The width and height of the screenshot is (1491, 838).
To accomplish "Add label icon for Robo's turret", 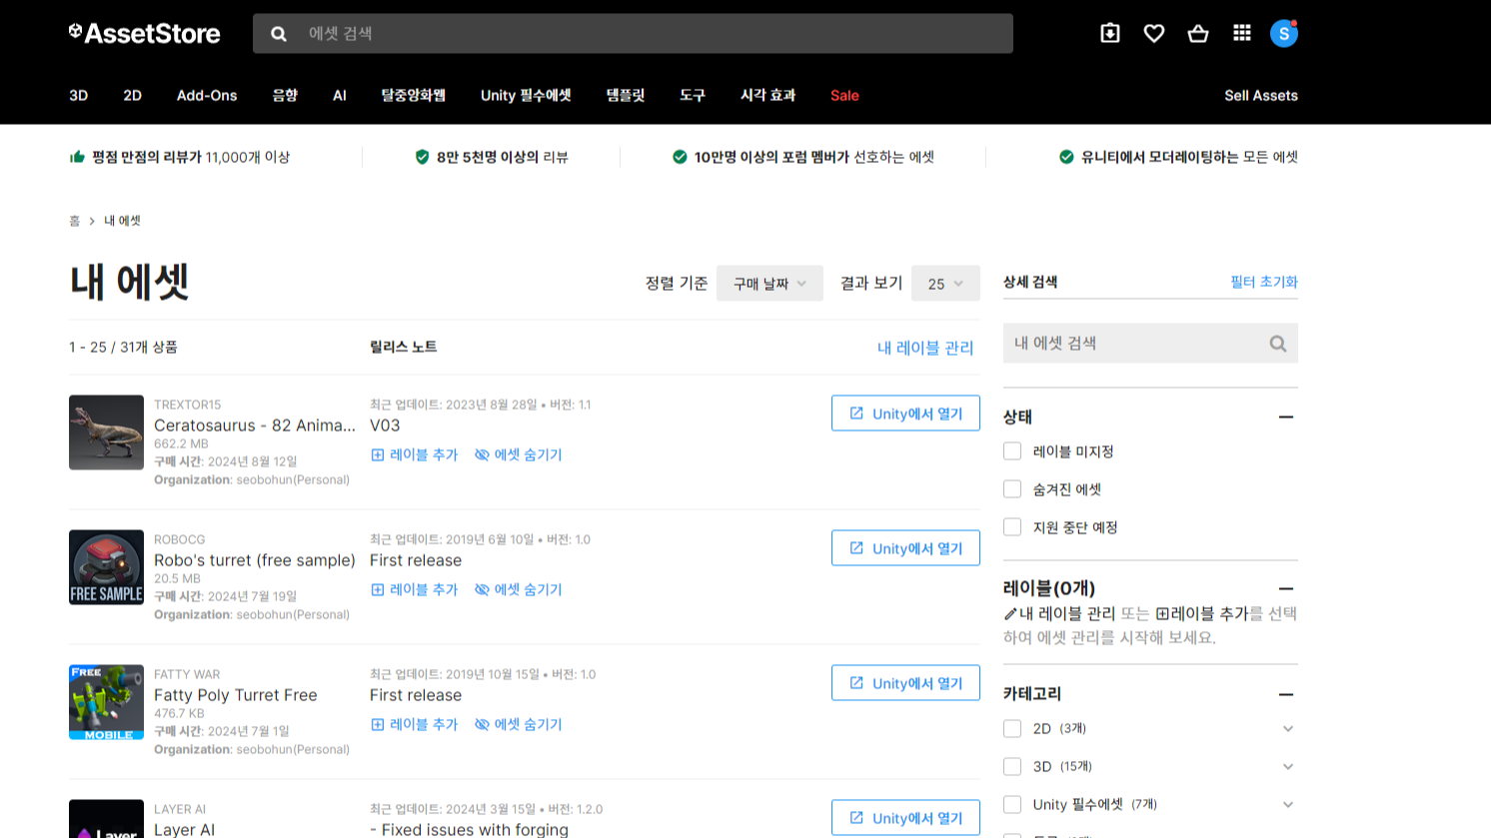I will point(378,589).
